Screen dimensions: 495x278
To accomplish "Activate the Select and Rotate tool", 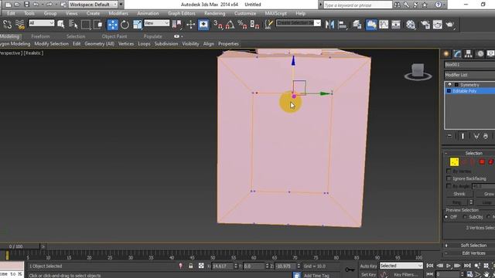I will 125,25.
